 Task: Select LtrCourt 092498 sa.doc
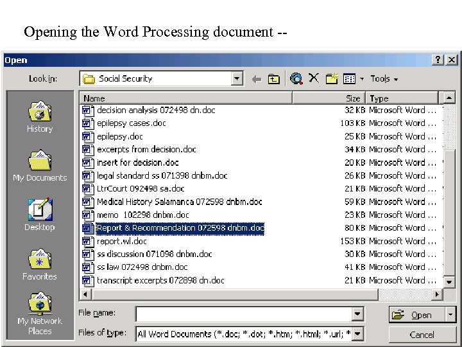click(x=141, y=189)
